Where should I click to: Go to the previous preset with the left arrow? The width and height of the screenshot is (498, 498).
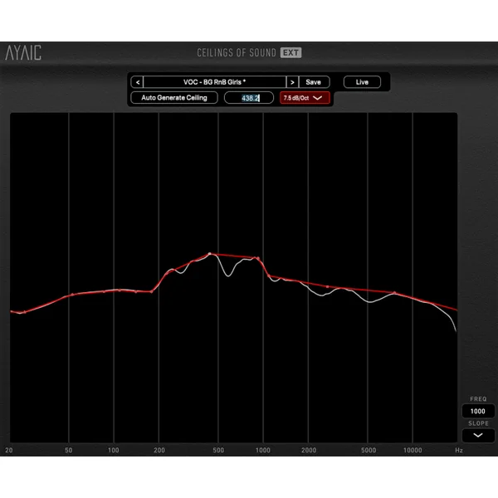(137, 82)
